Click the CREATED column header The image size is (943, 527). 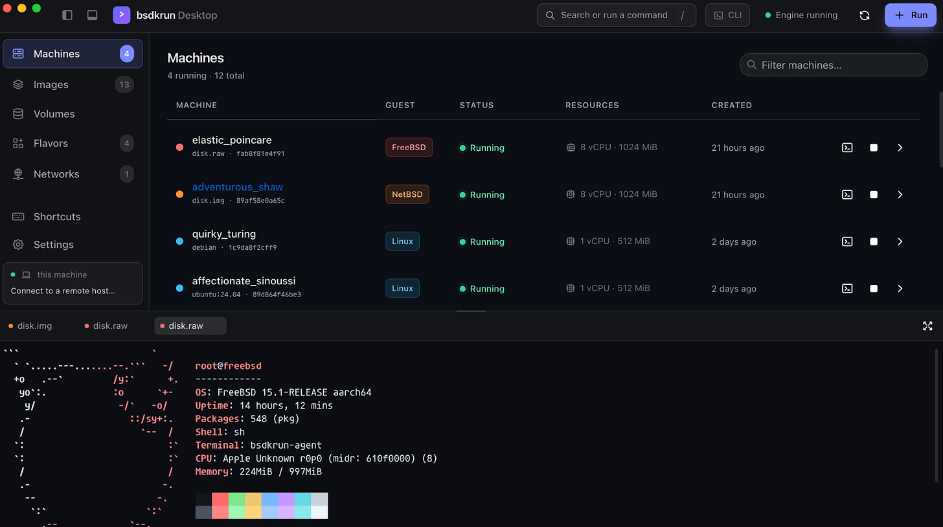[732, 105]
